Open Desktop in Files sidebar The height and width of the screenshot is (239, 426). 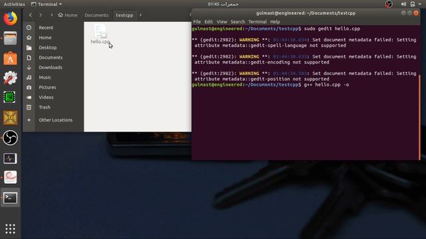(x=48, y=48)
